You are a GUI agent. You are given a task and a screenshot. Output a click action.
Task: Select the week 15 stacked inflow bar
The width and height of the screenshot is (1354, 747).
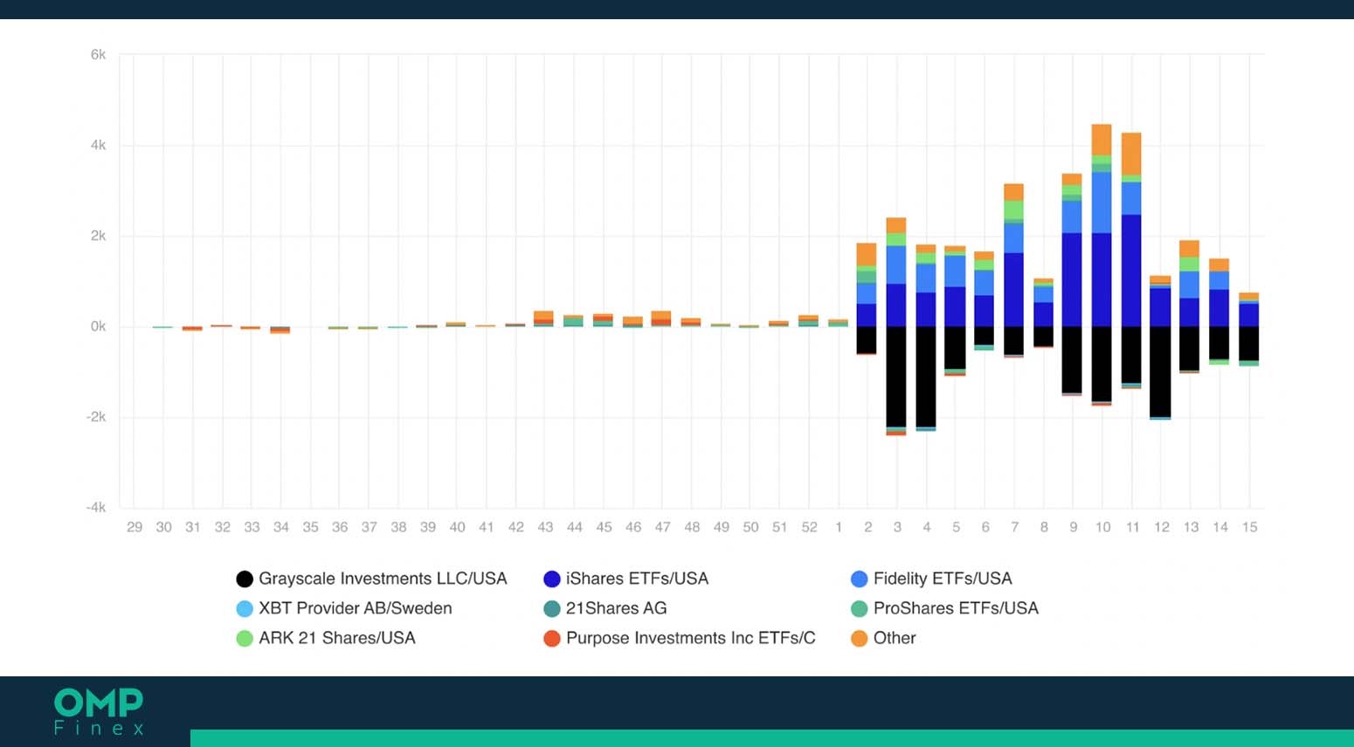1249,310
